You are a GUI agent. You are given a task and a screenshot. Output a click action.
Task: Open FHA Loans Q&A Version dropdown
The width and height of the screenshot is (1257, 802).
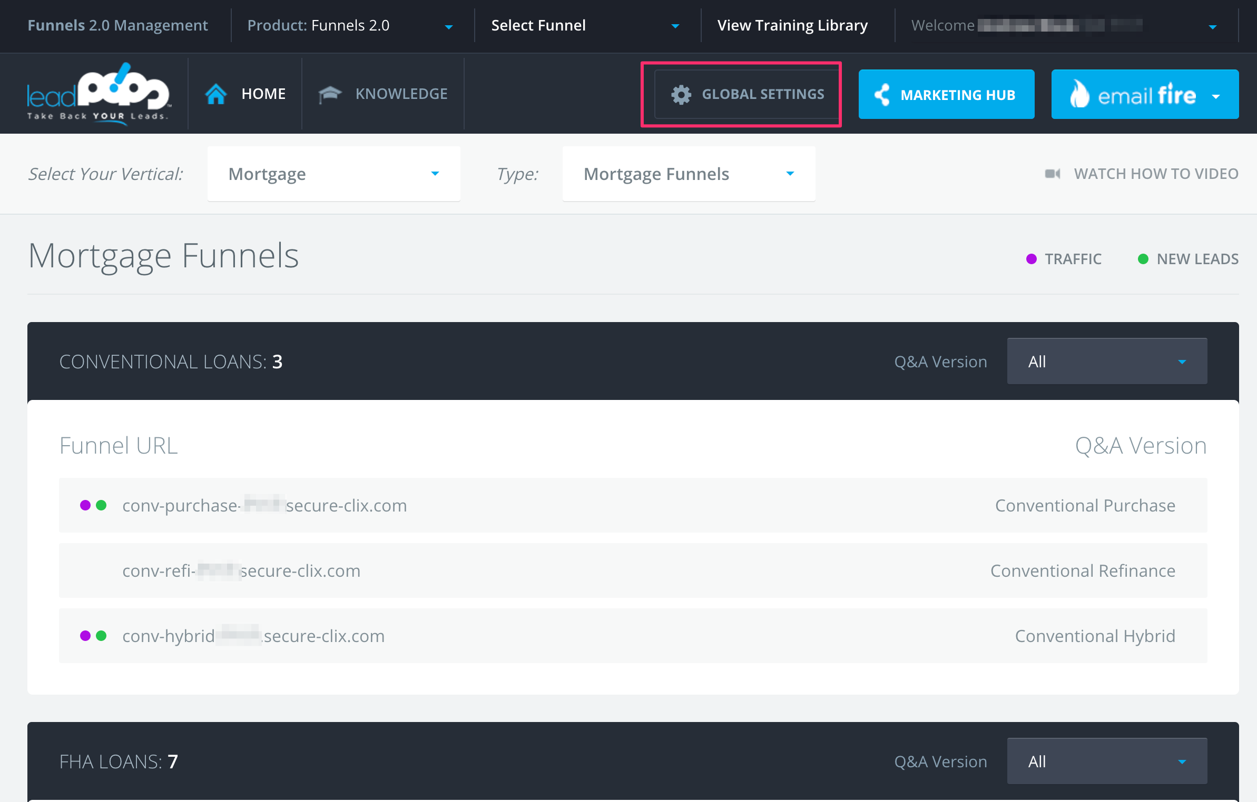pos(1107,761)
